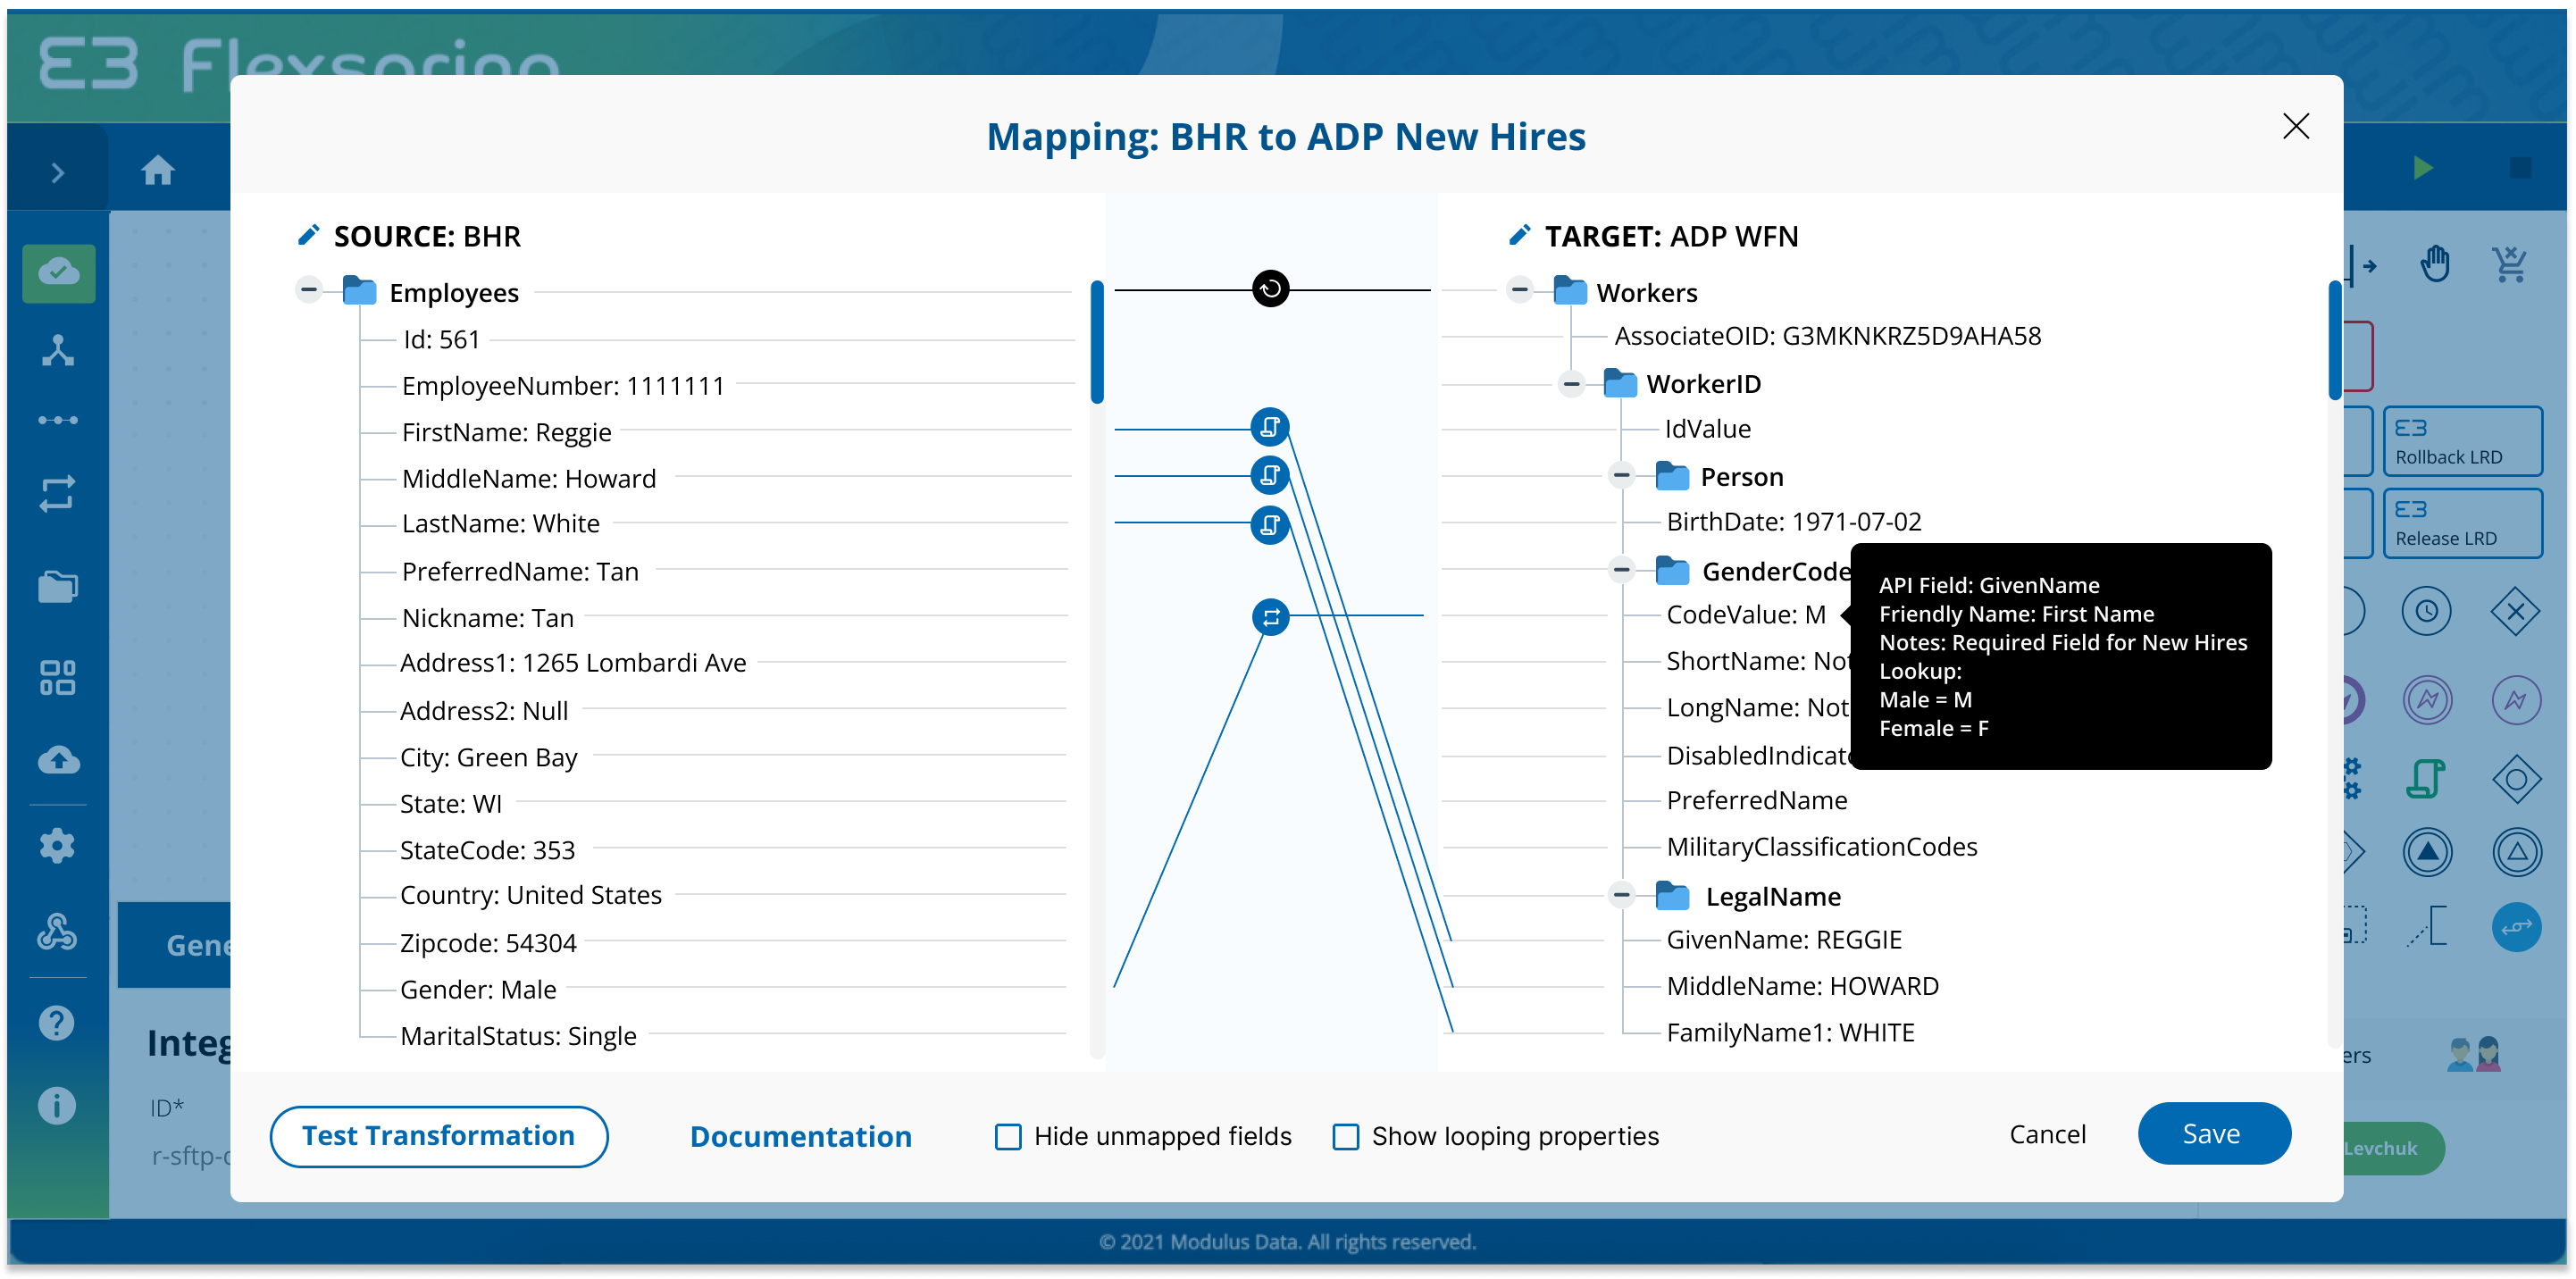Select the clock timer shape icon
The width and height of the screenshot is (2576, 1279).
tap(2427, 611)
